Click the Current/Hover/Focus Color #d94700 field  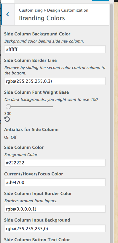click(x=55, y=182)
